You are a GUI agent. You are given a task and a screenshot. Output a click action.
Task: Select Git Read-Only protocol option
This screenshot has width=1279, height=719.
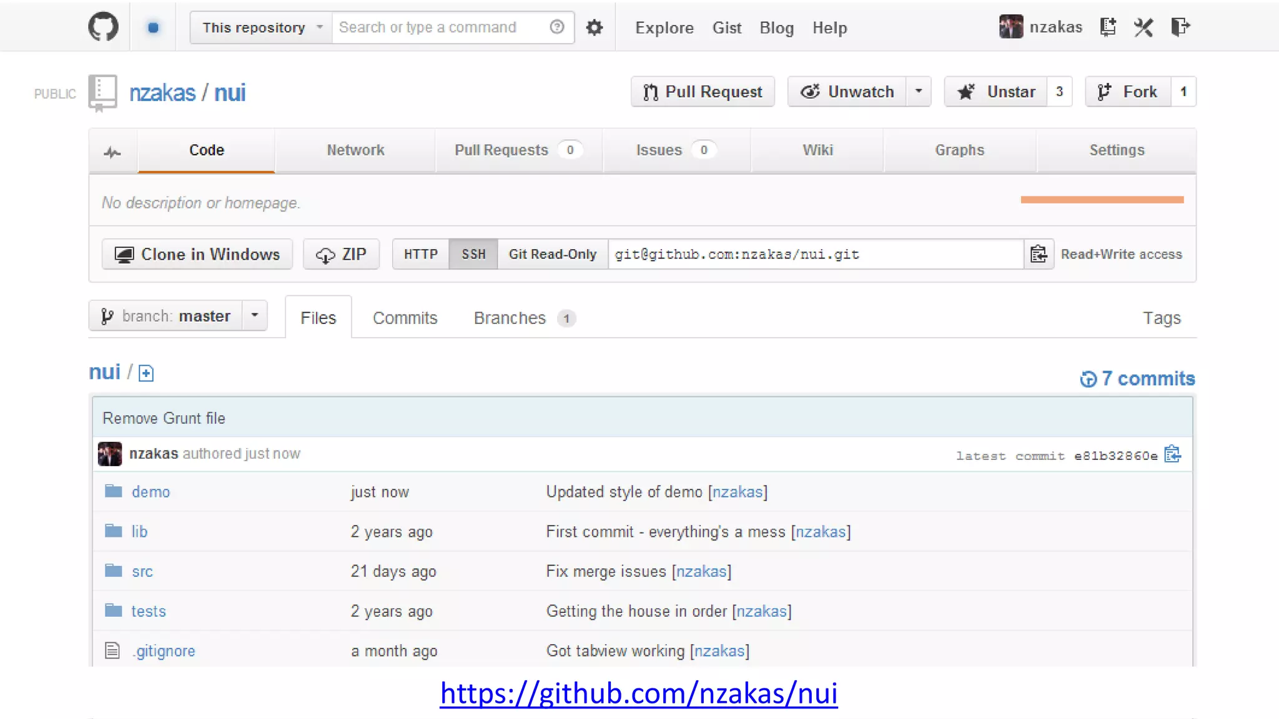coord(553,255)
